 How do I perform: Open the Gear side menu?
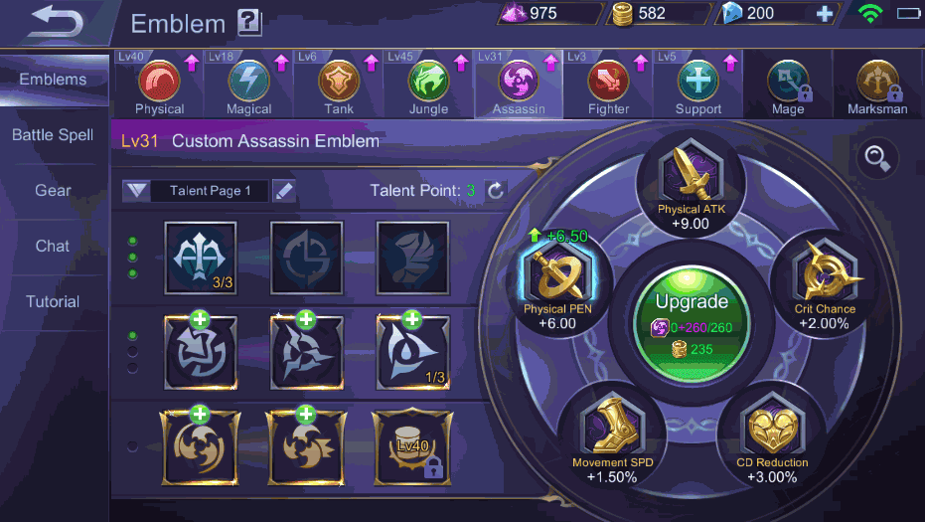pyautogui.click(x=53, y=190)
